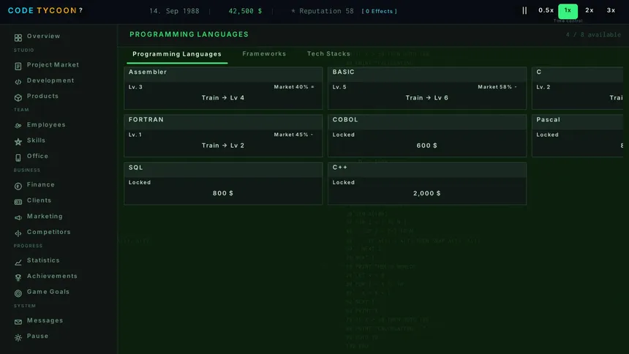
Task: Click the Pause gear icon in sidebar
Action: click(18, 338)
